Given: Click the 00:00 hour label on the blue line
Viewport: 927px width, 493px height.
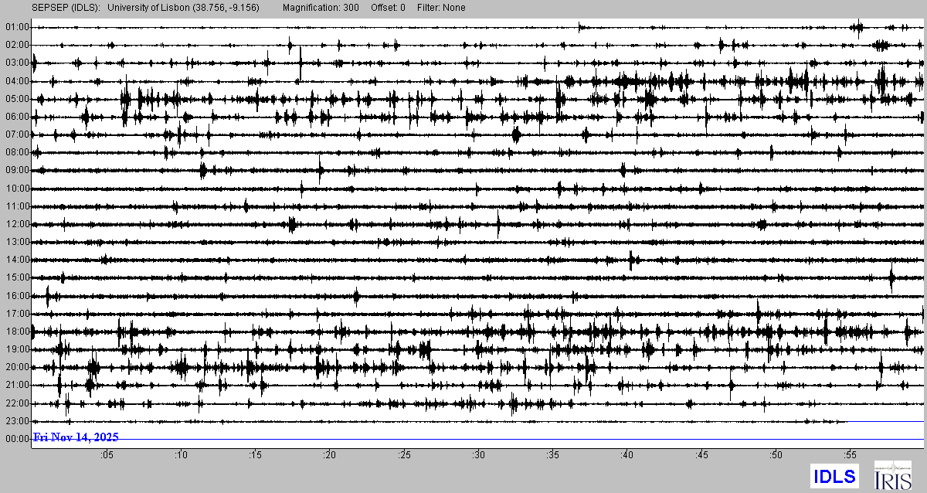Looking at the screenshot, I should 16,439.
